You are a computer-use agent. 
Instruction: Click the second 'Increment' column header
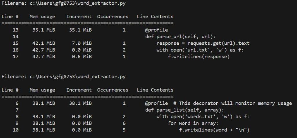coord(79,90)
